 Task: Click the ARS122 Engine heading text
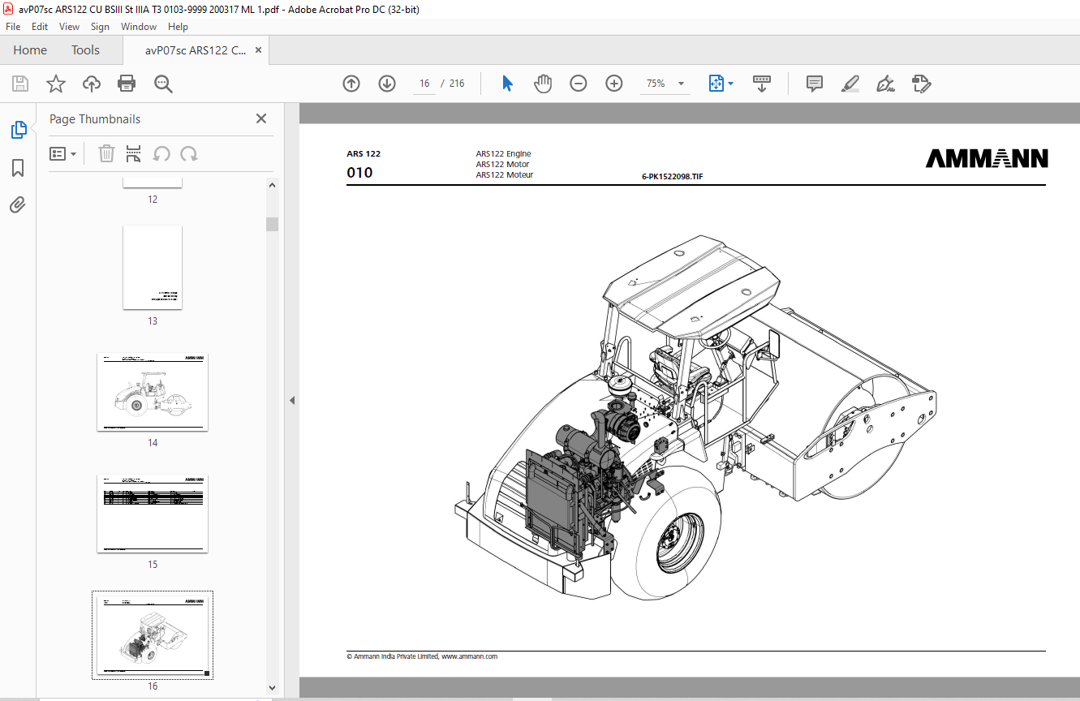[503, 153]
